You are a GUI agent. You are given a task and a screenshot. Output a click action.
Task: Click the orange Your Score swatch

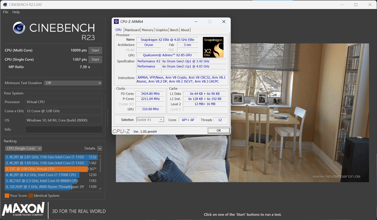(7, 196)
